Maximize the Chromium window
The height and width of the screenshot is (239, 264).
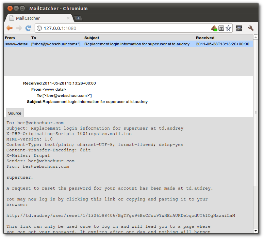[22, 8]
